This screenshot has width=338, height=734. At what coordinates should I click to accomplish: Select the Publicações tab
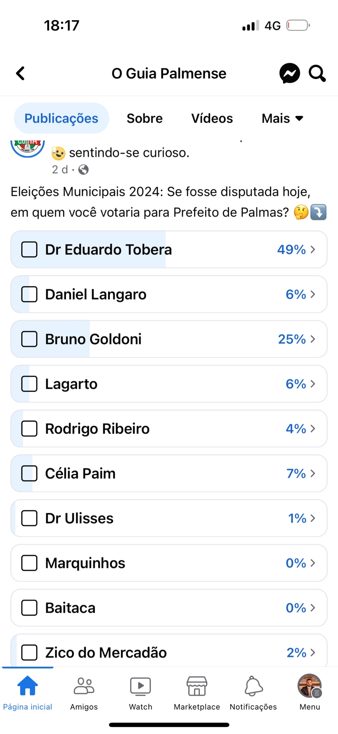pyautogui.click(x=61, y=118)
